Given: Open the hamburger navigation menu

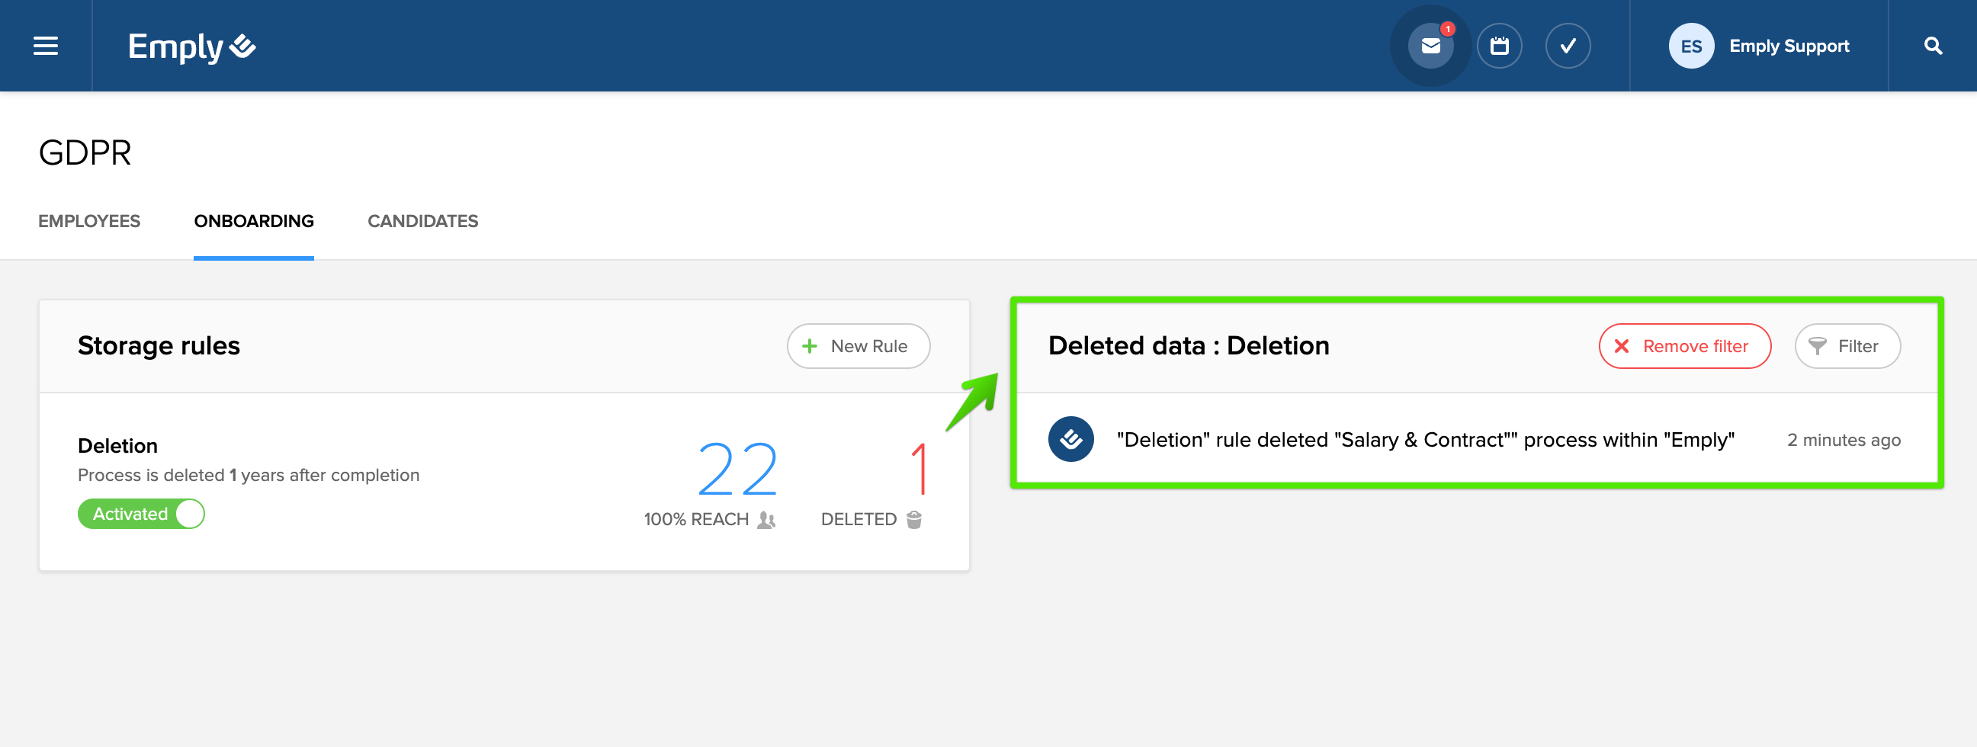Looking at the screenshot, I should [46, 46].
